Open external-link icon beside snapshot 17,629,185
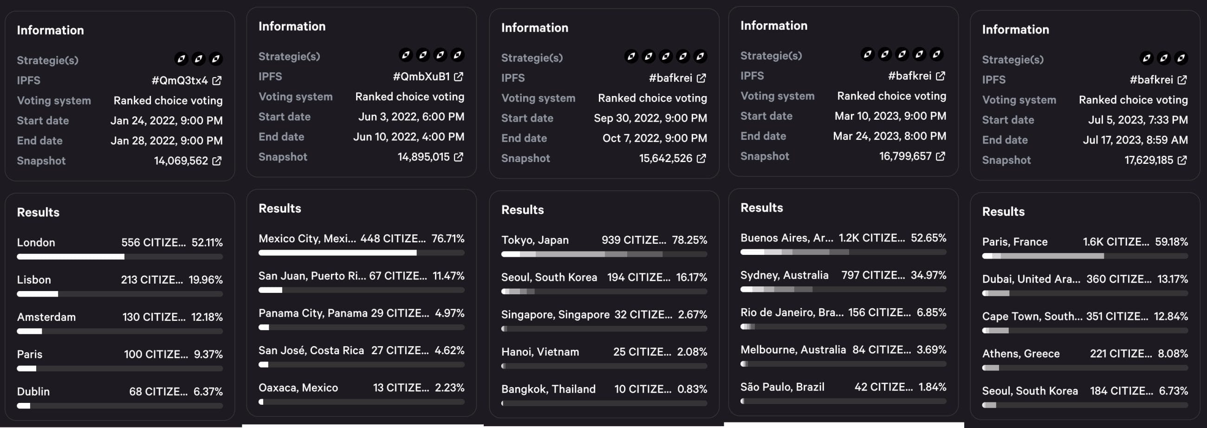The height and width of the screenshot is (428, 1207). tap(1181, 160)
